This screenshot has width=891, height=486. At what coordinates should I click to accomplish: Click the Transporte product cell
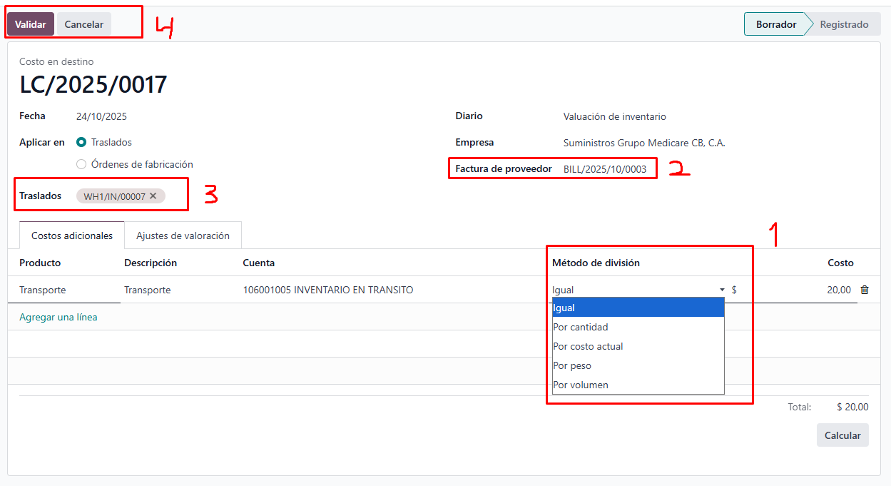tap(43, 290)
